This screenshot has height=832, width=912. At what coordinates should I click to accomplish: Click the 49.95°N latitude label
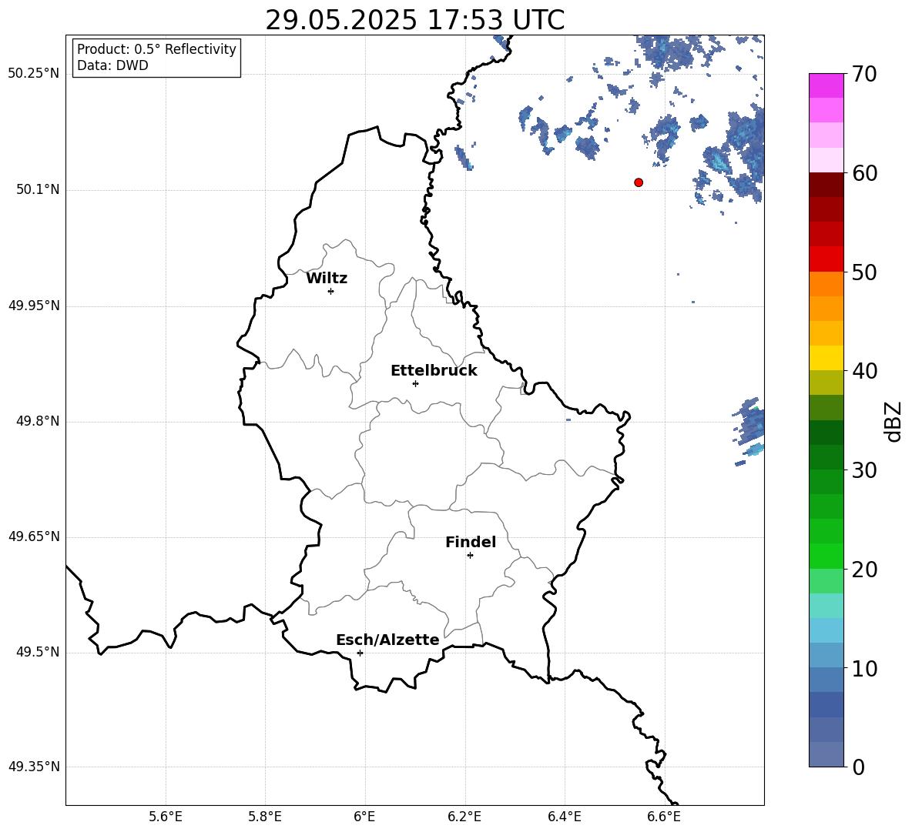(x=34, y=306)
